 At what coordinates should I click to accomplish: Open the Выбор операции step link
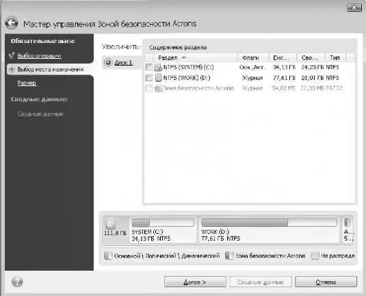point(39,56)
